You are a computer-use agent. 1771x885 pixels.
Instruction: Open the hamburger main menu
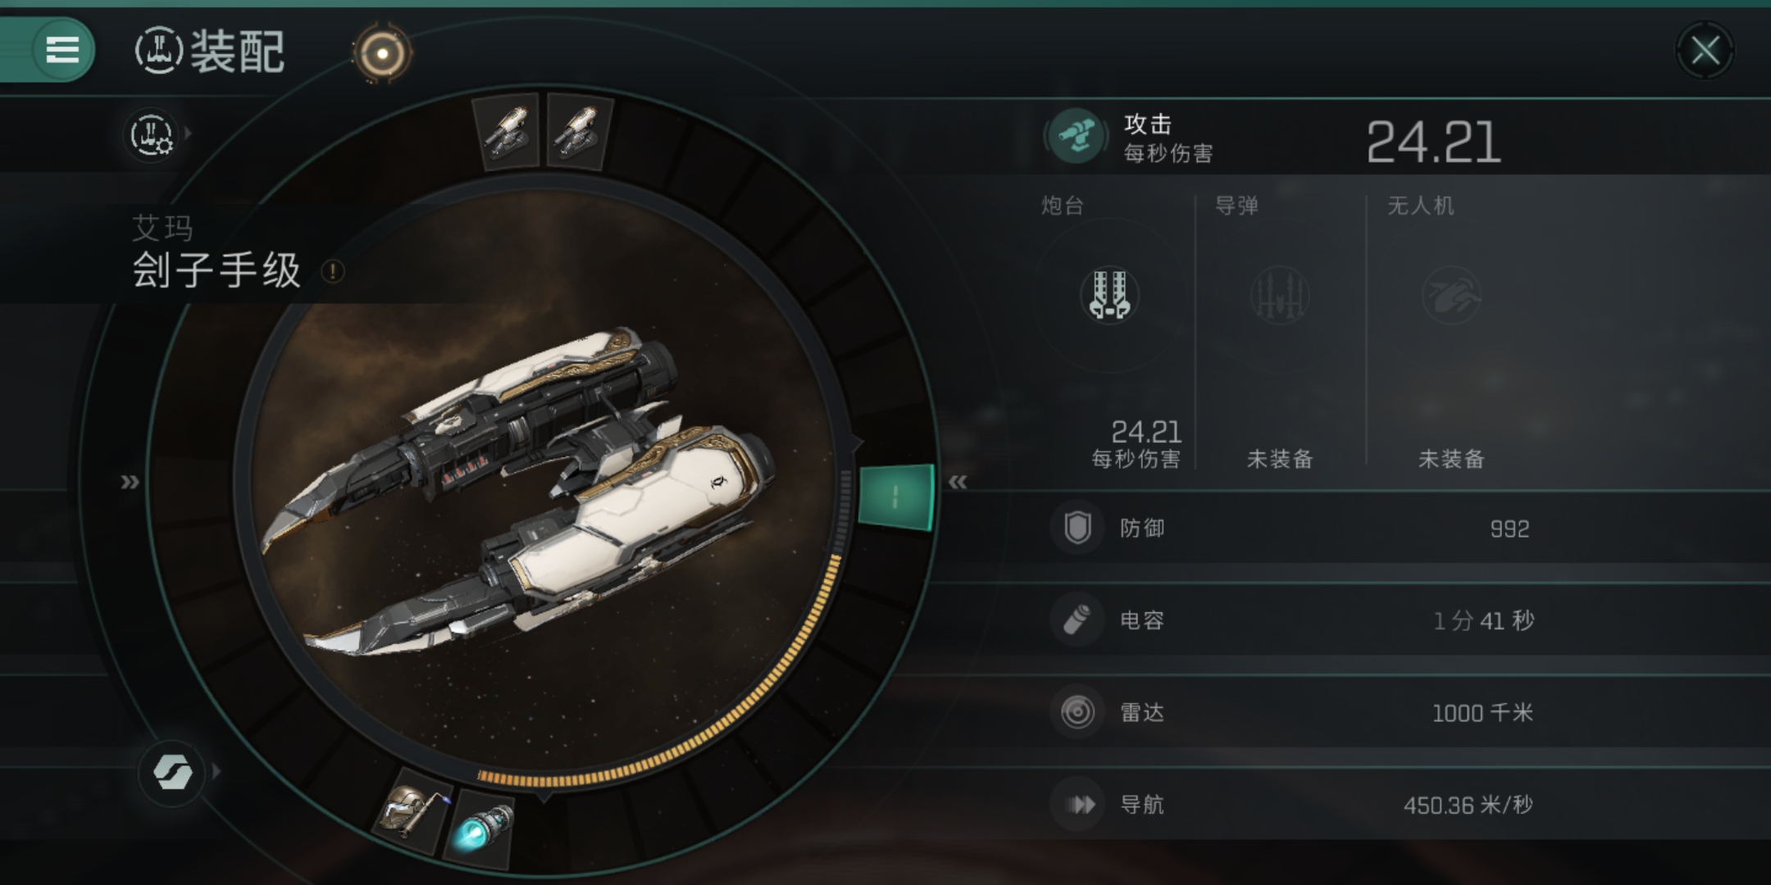coord(62,50)
